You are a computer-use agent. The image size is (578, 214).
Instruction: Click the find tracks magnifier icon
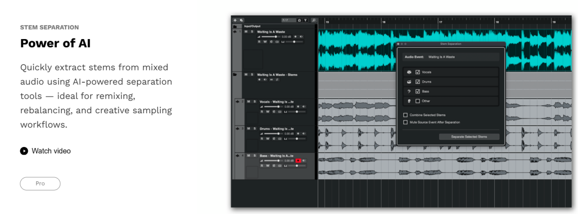314,20
